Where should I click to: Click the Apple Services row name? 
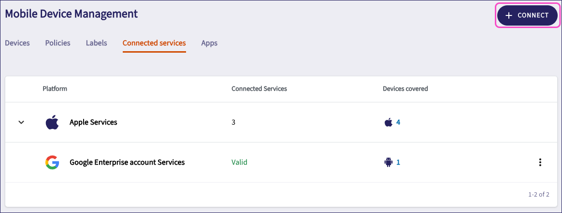click(x=93, y=122)
